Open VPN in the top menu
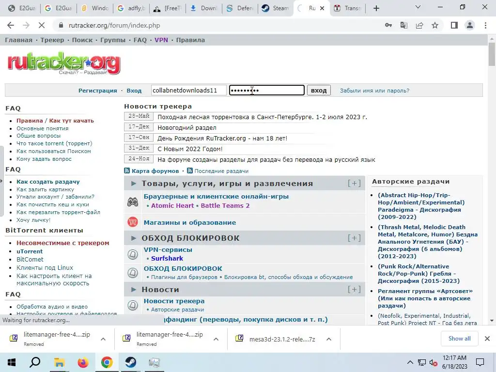Image resolution: width=496 pixels, height=372 pixels. (x=161, y=40)
